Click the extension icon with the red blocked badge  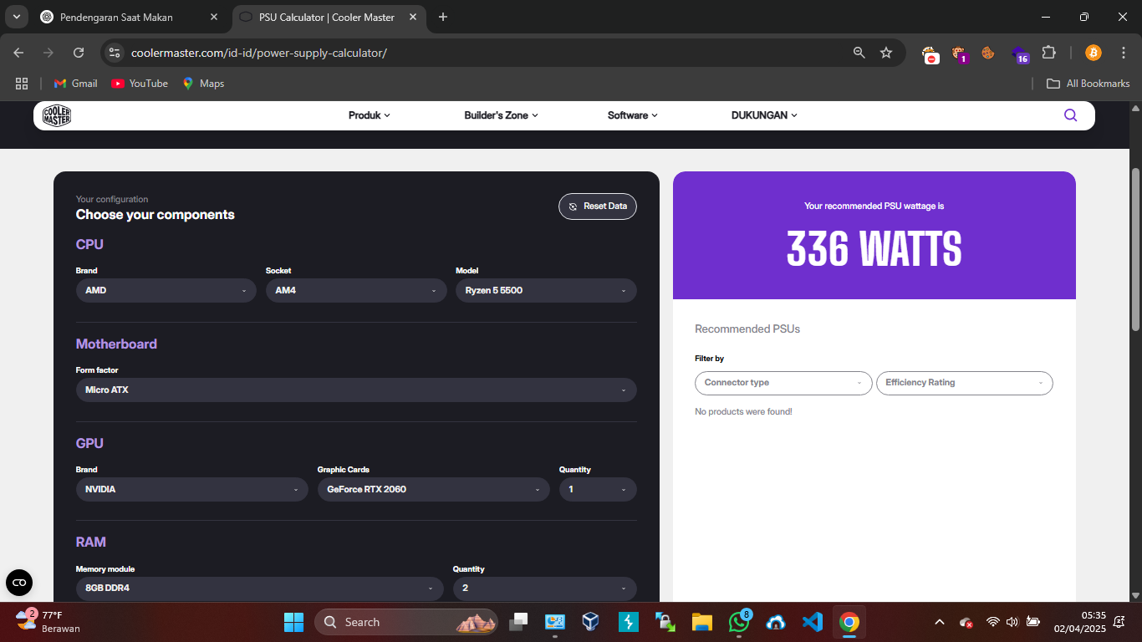click(x=930, y=54)
